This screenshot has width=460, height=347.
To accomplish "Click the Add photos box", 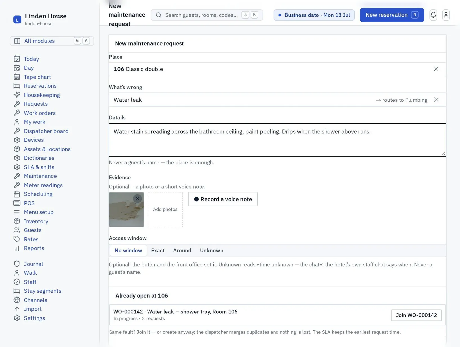I will click(x=165, y=210).
